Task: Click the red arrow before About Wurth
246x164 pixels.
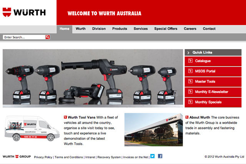Action: pos(187,118)
